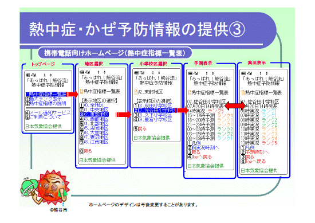This screenshot has width=315, height=223.
Task: Click 03~05時予測 ランク2 row
Action: 210,134
